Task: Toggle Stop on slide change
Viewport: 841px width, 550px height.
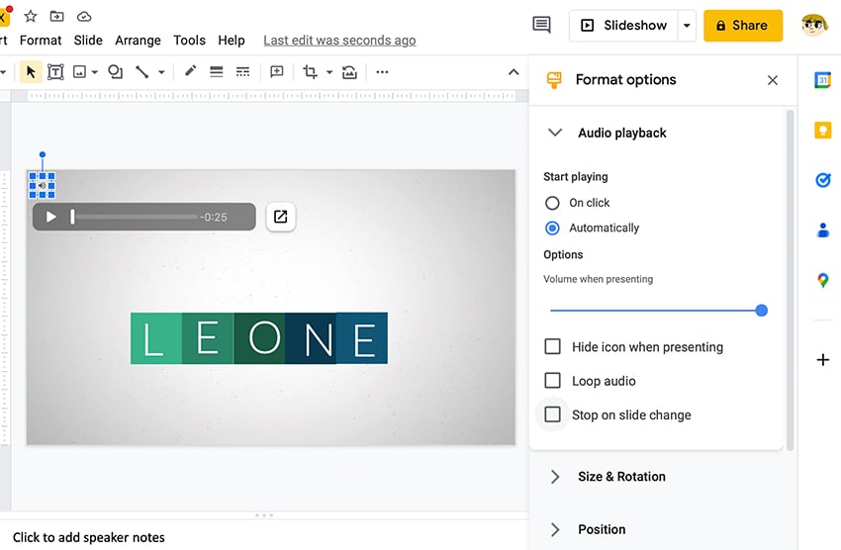Action: [x=553, y=414]
